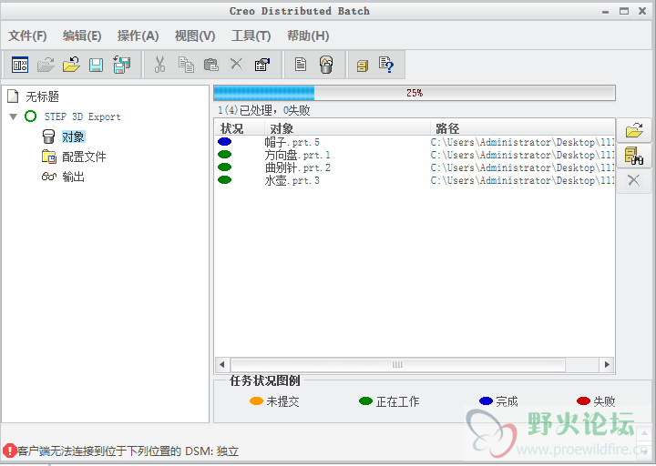
Task: Click the paste clipboard icon
Action: point(210,65)
